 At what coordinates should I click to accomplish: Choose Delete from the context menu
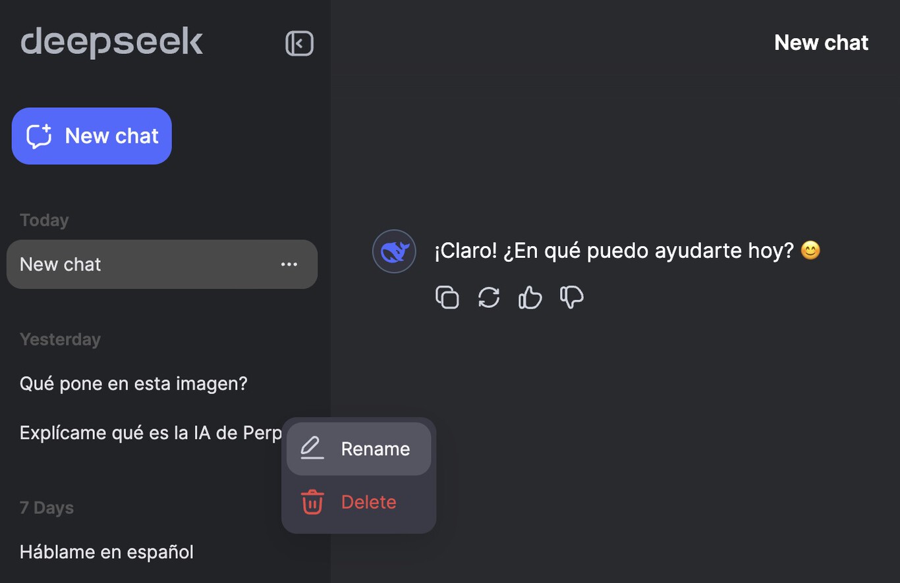pos(368,501)
